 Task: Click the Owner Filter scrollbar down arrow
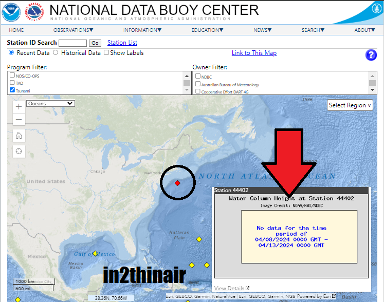(373, 90)
